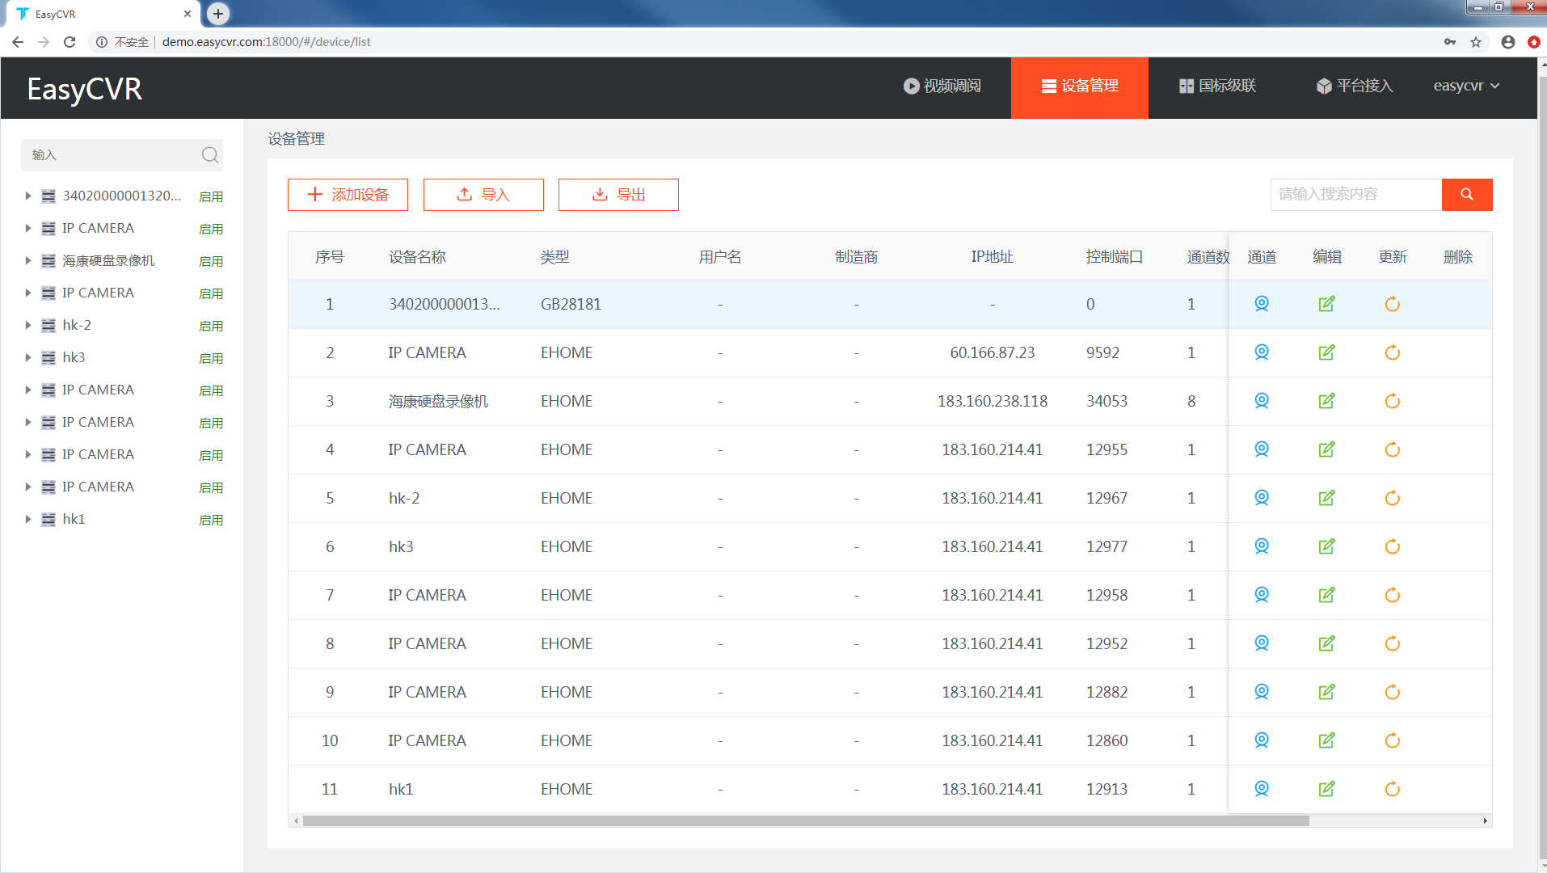Refresh the hk1 device row in the table
Screen dimensions: 1547x873
click(1392, 789)
